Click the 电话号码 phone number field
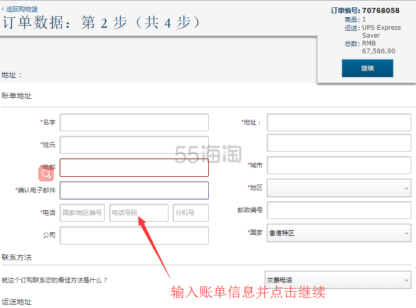Viewport: 416px width, 308px height. (x=139, y=213)
